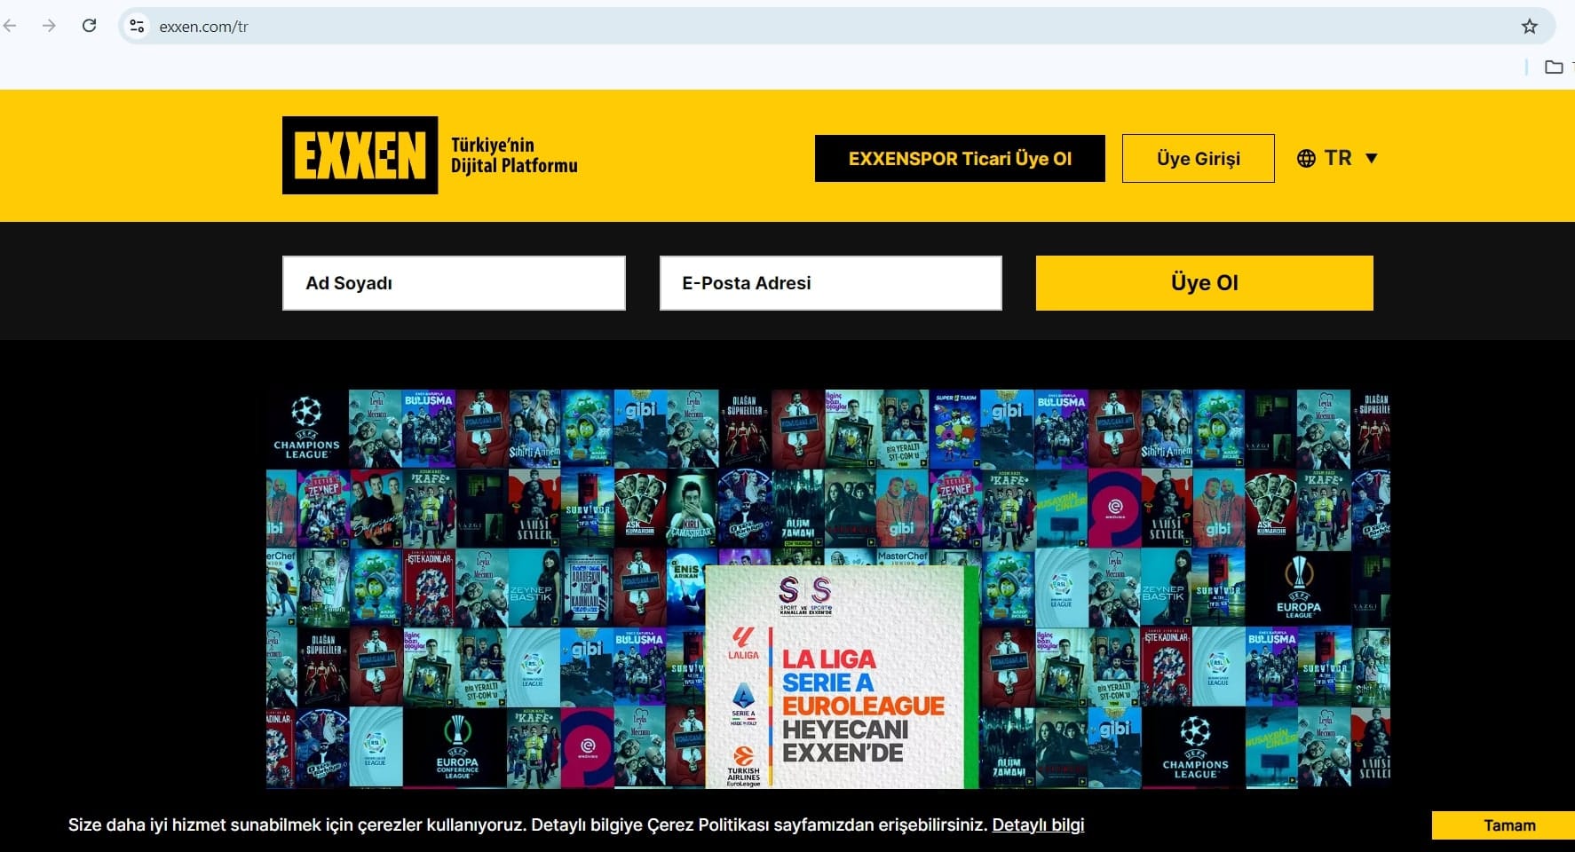Click the Europa League thumbnail on right
Screen dimensions: 1575x852
1298,587
